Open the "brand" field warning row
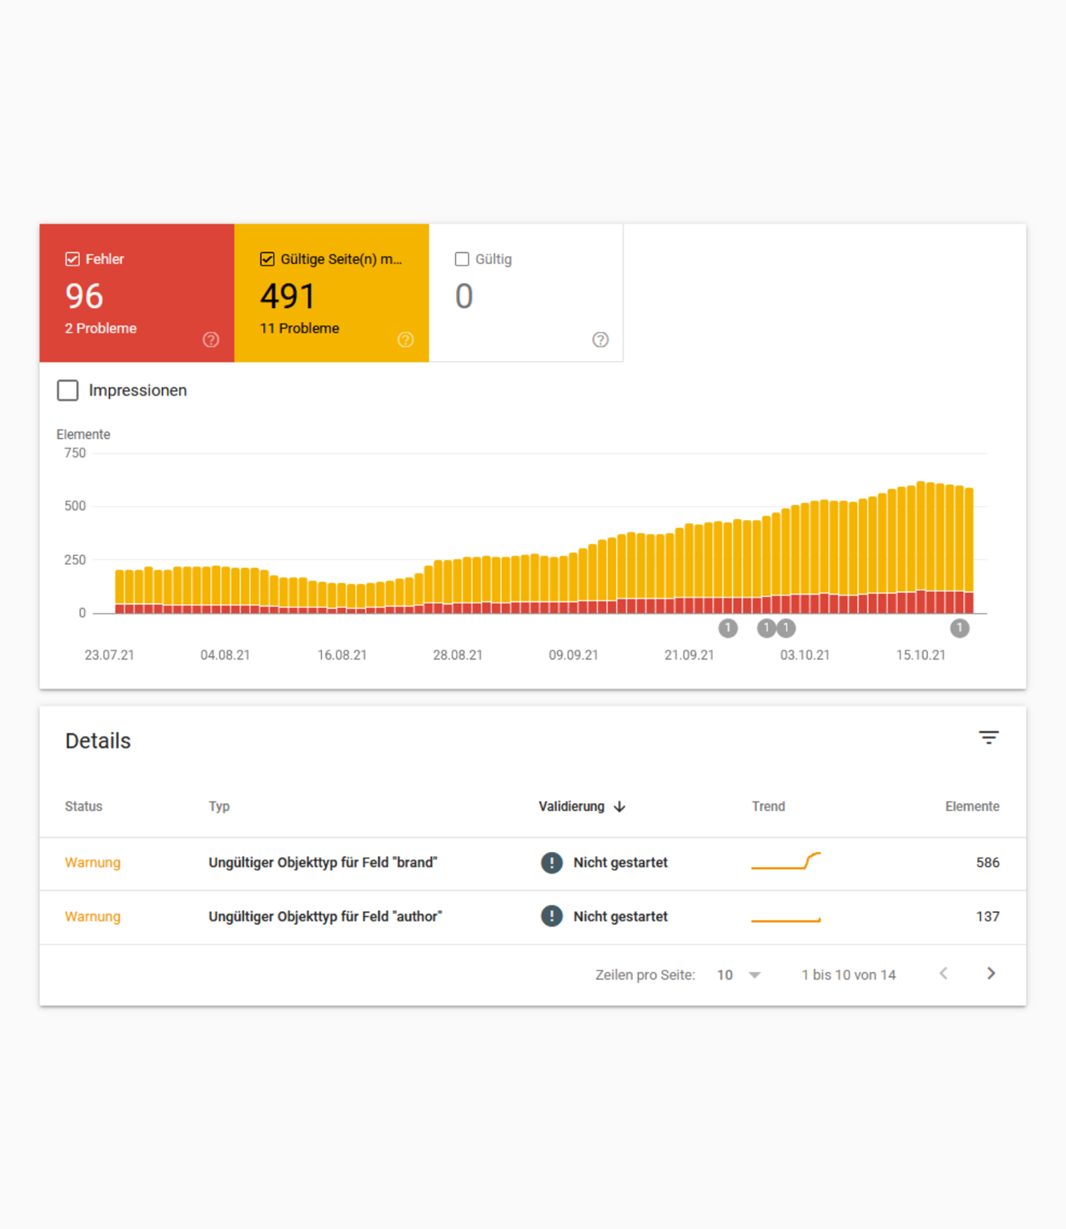The height and width of the screenshot is (1229, 1066). point(533,863)
